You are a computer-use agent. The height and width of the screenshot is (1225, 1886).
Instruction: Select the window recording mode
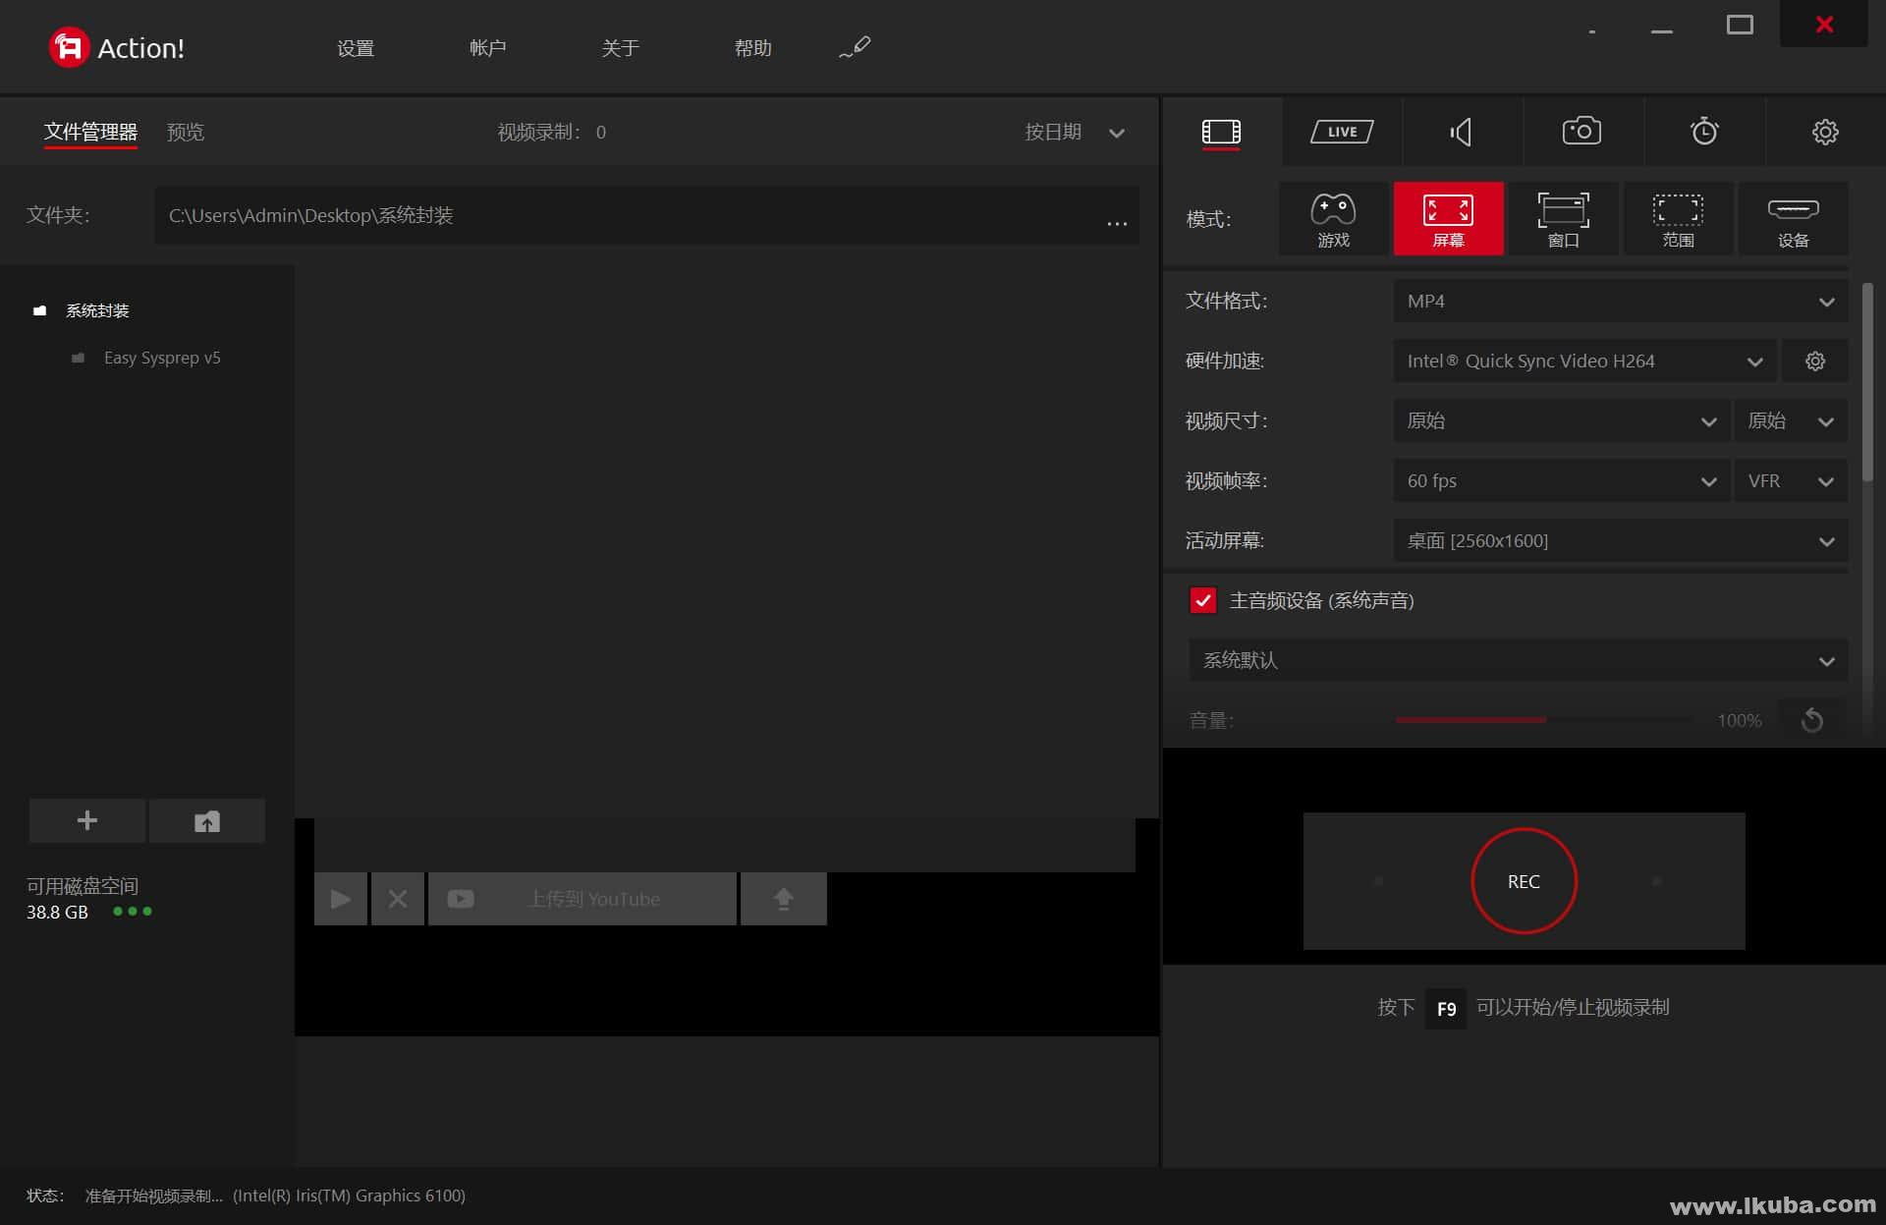click(x=1563, y=219)
